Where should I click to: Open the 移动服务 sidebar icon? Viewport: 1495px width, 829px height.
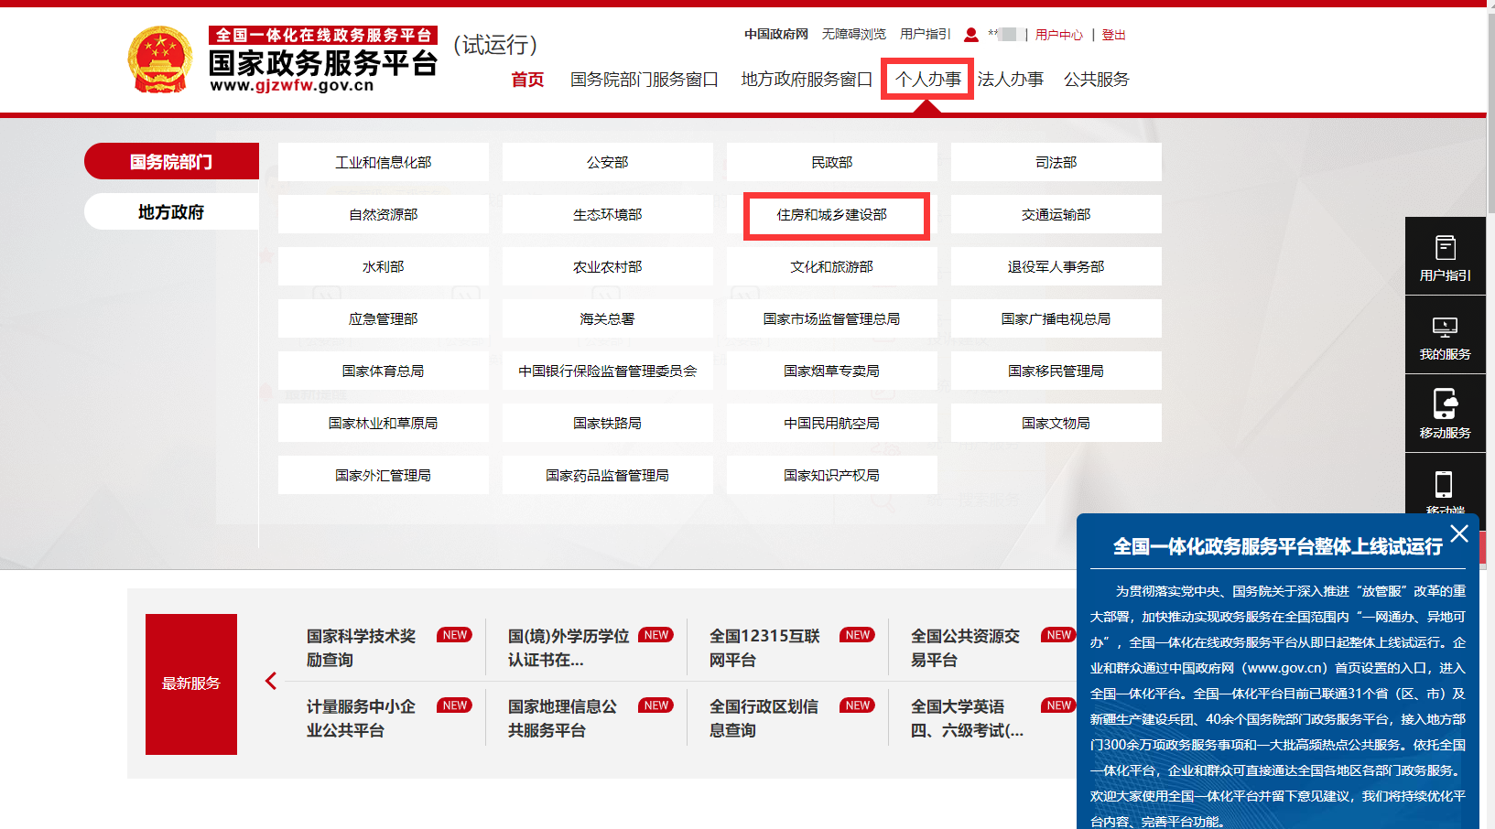click(1445, 414)
